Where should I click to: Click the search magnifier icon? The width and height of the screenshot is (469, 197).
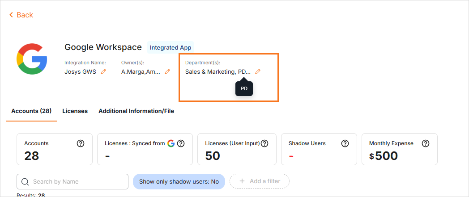coord(25,181)
